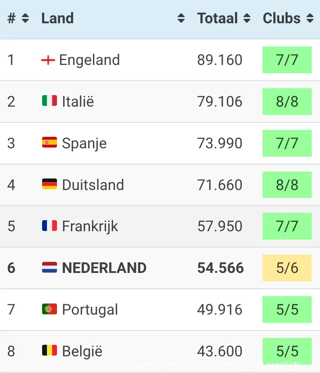Select the Duitsland country name
Image resolution: width=320 pixels, height=373 pixels.
pos(93,185)
